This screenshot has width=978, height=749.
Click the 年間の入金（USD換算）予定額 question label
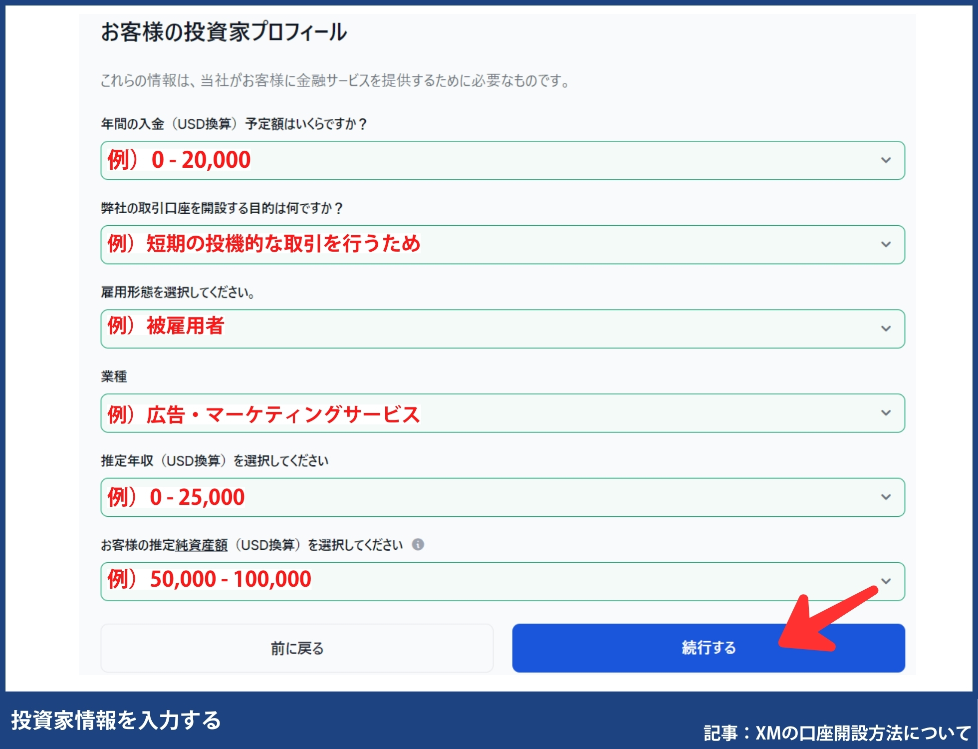click(x=234, y=124)
